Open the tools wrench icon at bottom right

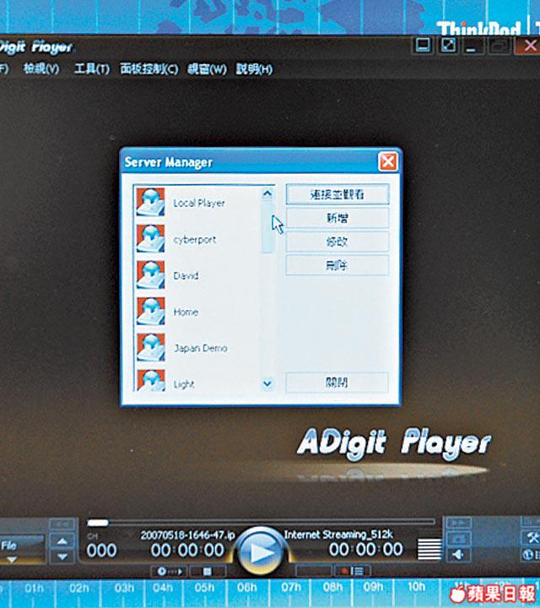click(x=531, y=538)
